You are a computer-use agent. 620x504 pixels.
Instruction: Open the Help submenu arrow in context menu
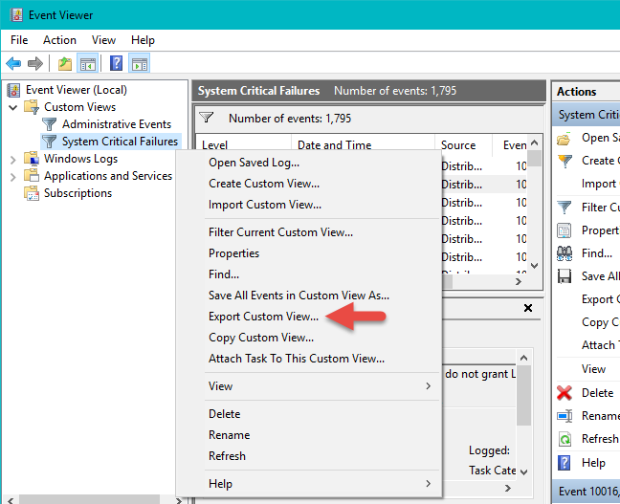[429, 484]
